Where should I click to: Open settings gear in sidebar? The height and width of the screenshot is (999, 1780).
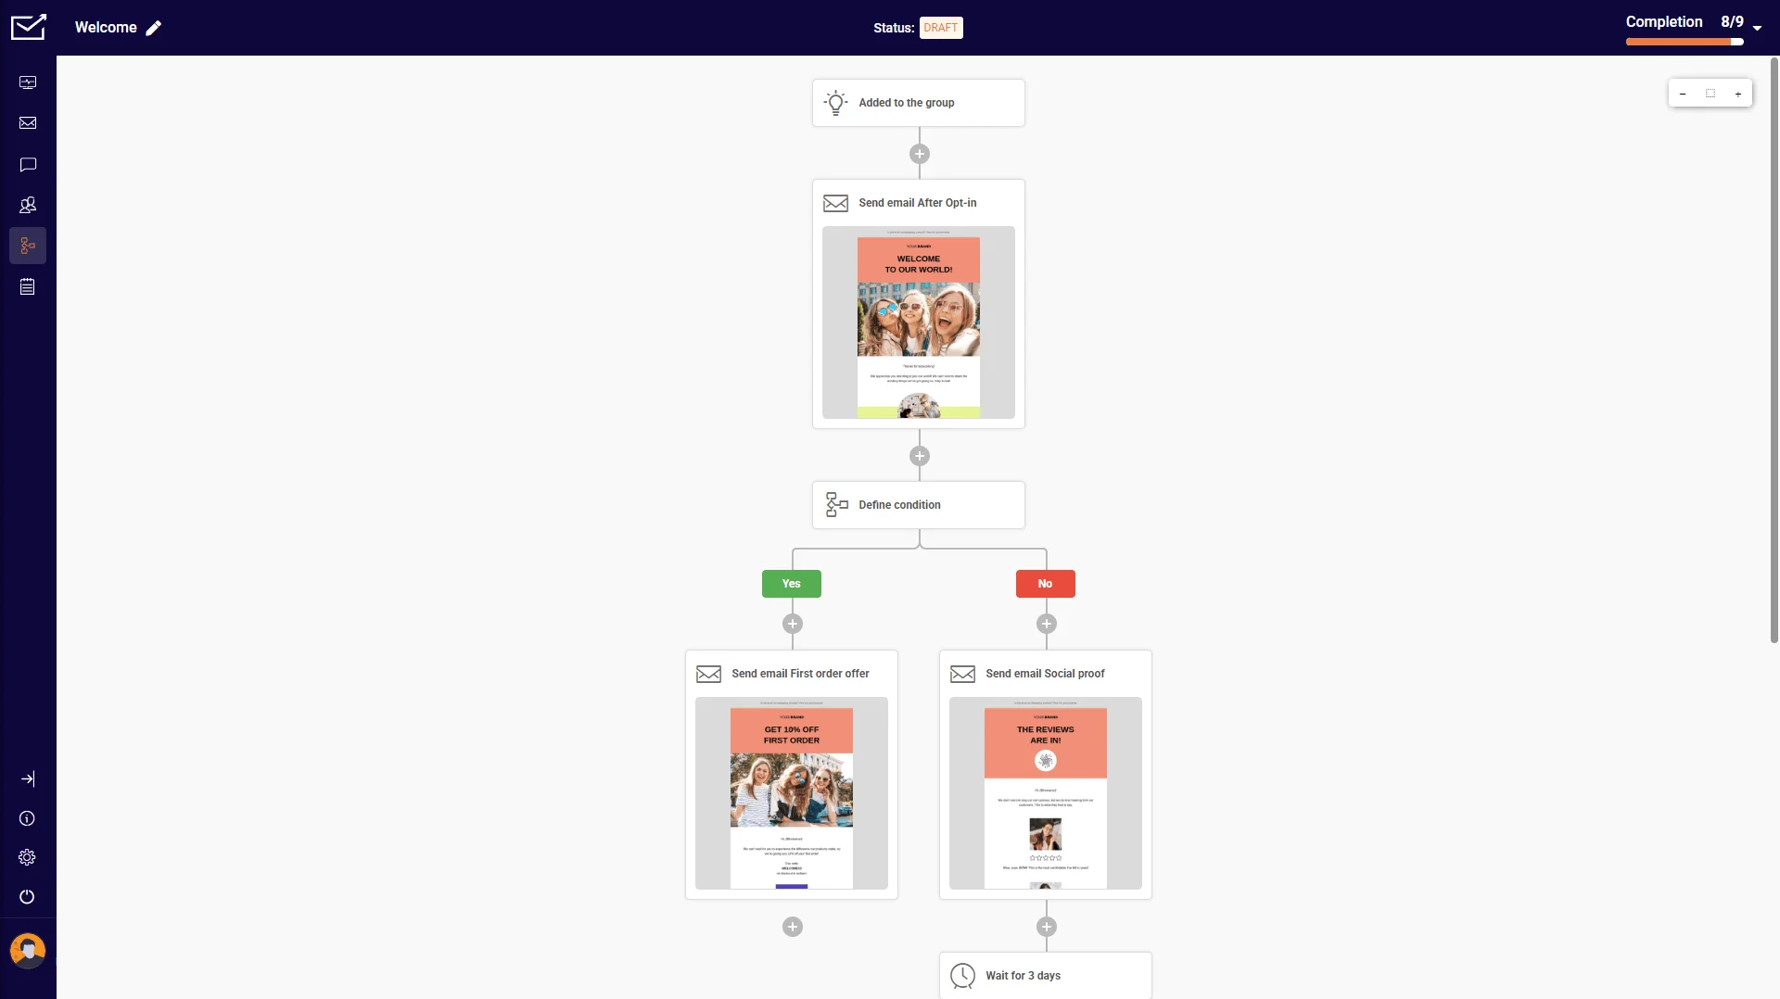point(27,857)
